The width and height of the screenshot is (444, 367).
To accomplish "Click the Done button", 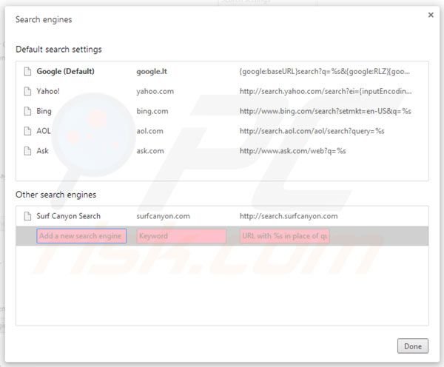I will pos(413,346).
